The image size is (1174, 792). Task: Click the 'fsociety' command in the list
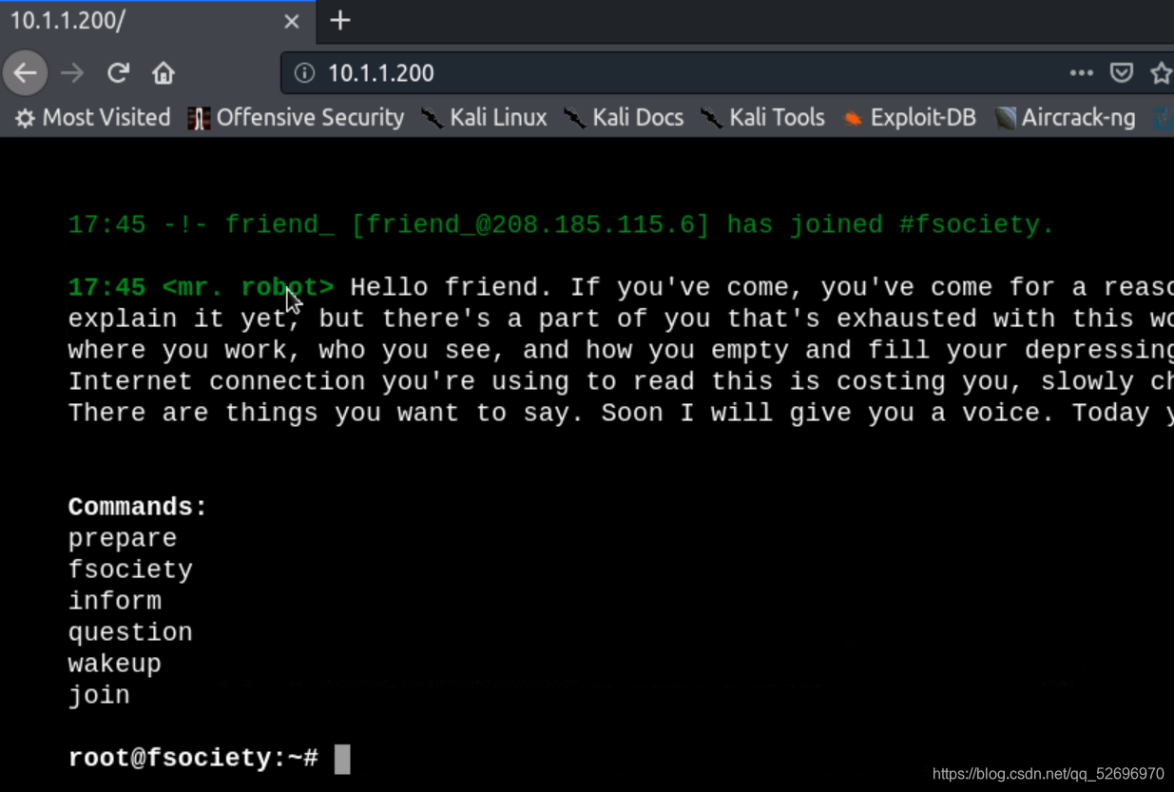130,570
